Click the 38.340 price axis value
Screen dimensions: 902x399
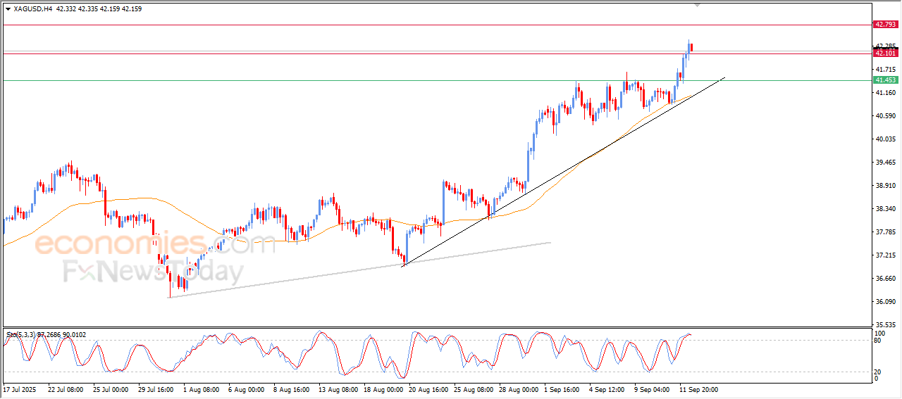tap(885, 209)
